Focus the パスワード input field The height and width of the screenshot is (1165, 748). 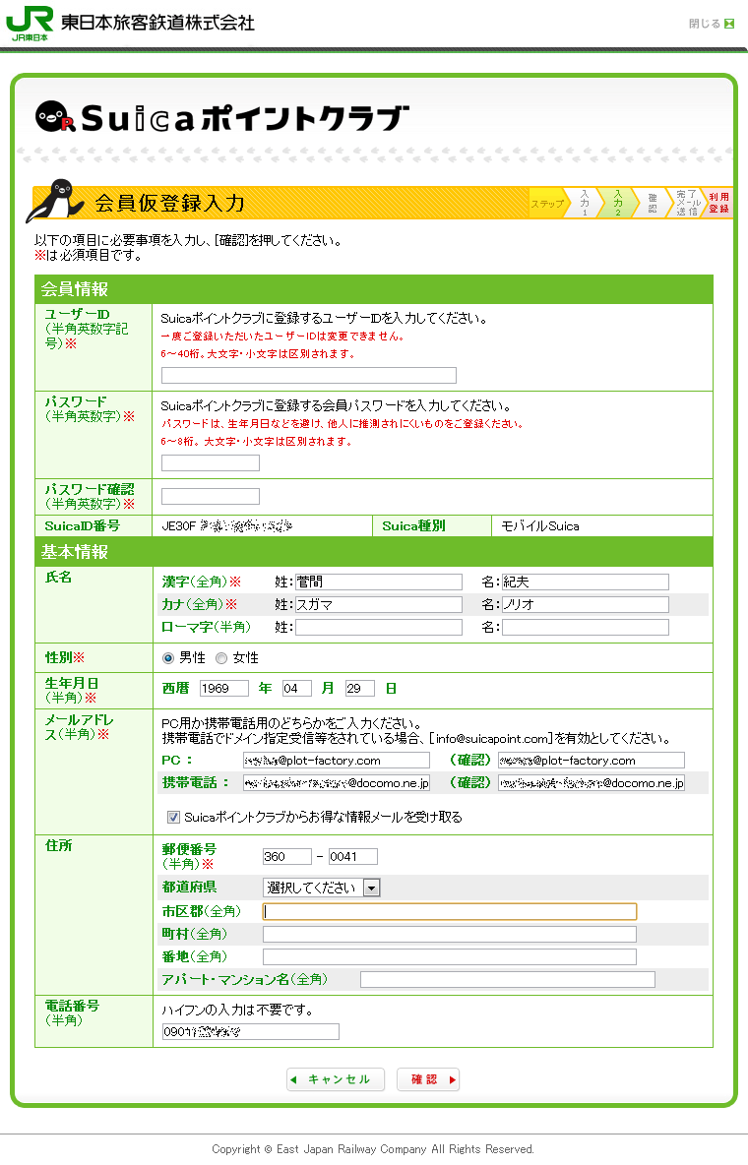(211, 462)
